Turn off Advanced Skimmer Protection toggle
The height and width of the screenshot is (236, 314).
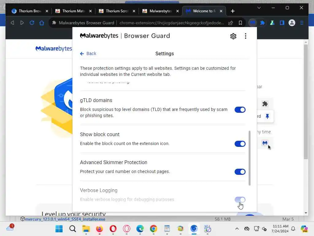(x=240, y=172)
